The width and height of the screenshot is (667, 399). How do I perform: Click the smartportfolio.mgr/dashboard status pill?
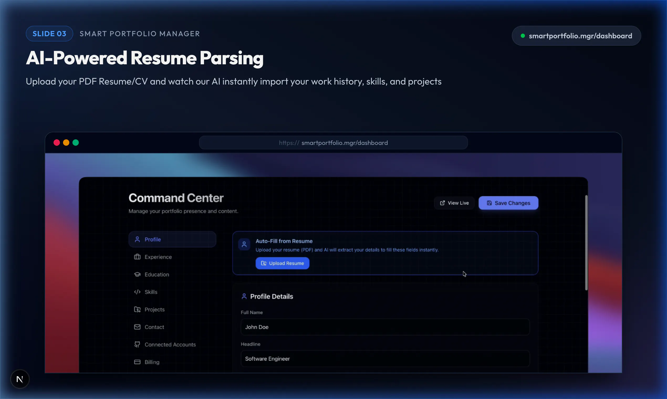coord(576,36)
